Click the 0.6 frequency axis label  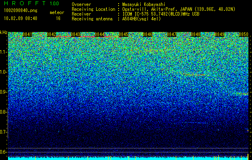pos(4,152)
